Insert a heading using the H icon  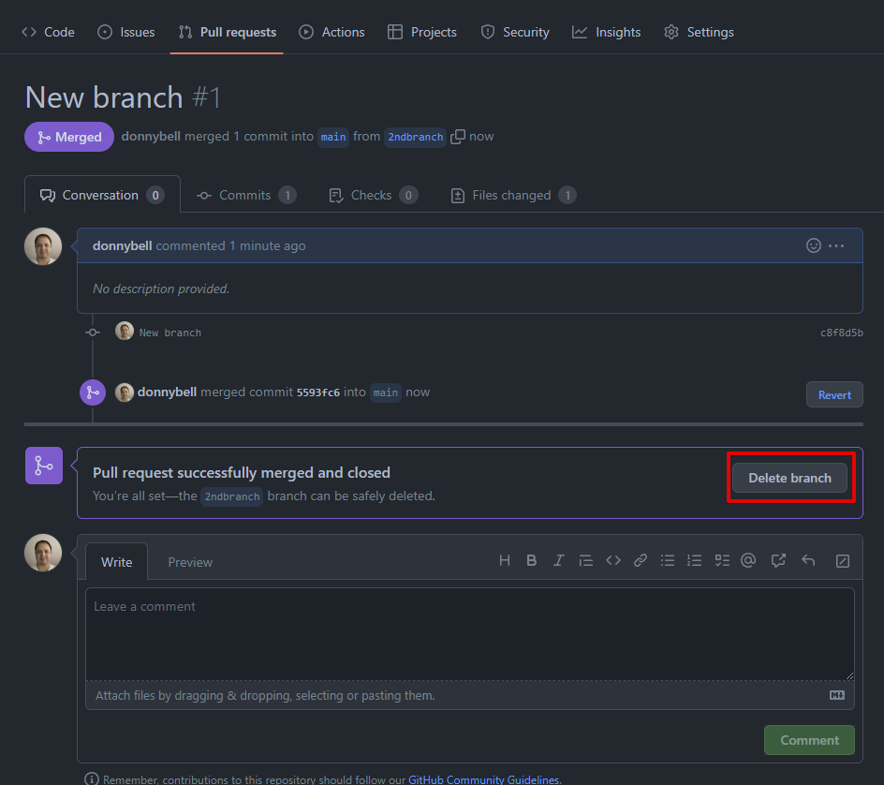point(504,559)
